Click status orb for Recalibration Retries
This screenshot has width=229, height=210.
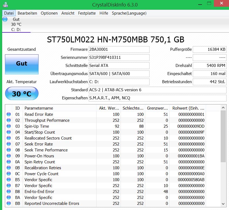(x=9, y=168)
